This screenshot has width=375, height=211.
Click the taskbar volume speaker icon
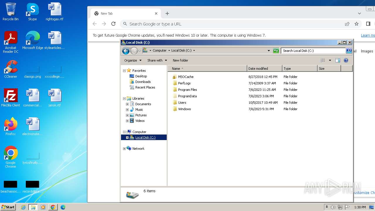tap(333, 207)
